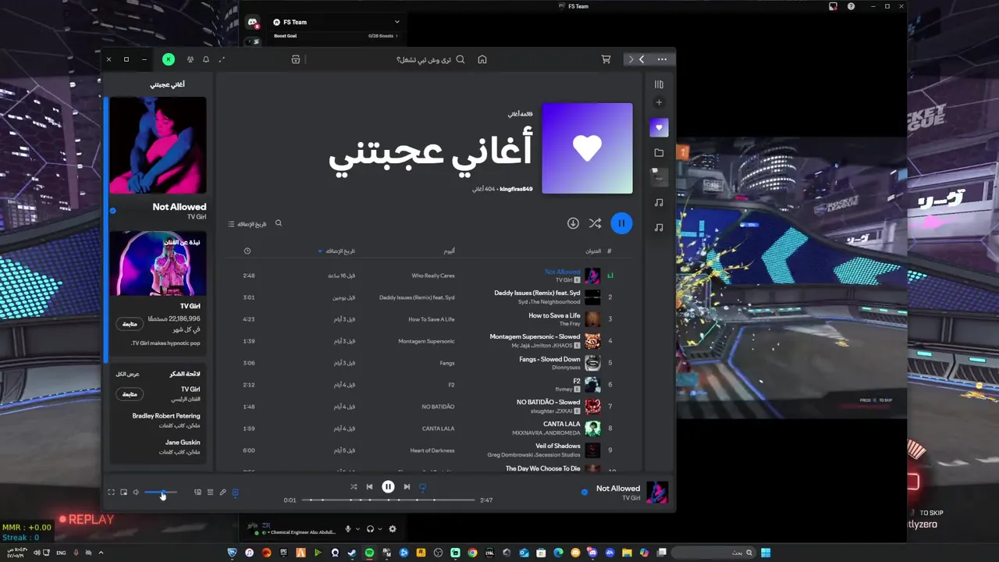
Task: Go forward with the dimmed navigation arrow
Action: tap(631, 59)
